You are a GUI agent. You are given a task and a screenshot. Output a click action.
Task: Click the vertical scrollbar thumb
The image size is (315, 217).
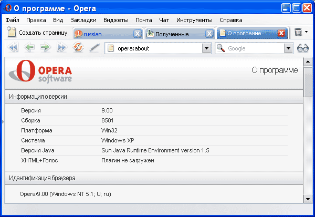(x=308, y=82)
